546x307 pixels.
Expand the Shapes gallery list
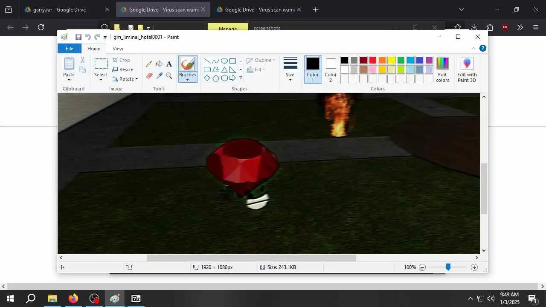[x=241, y=78]
